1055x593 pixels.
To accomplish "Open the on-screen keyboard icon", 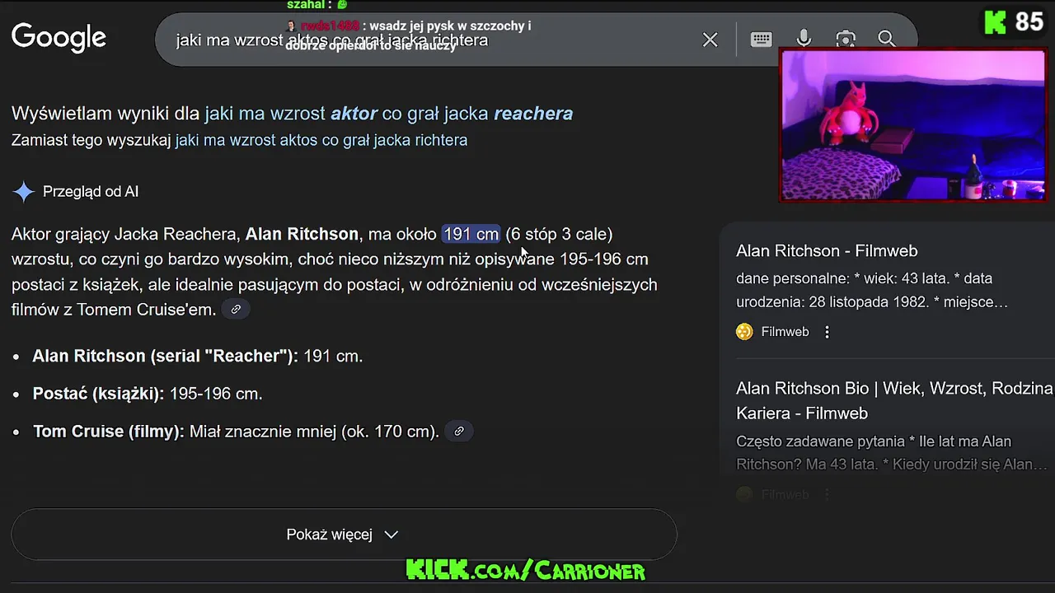I will pyautogui.click(x=761, y=40).
